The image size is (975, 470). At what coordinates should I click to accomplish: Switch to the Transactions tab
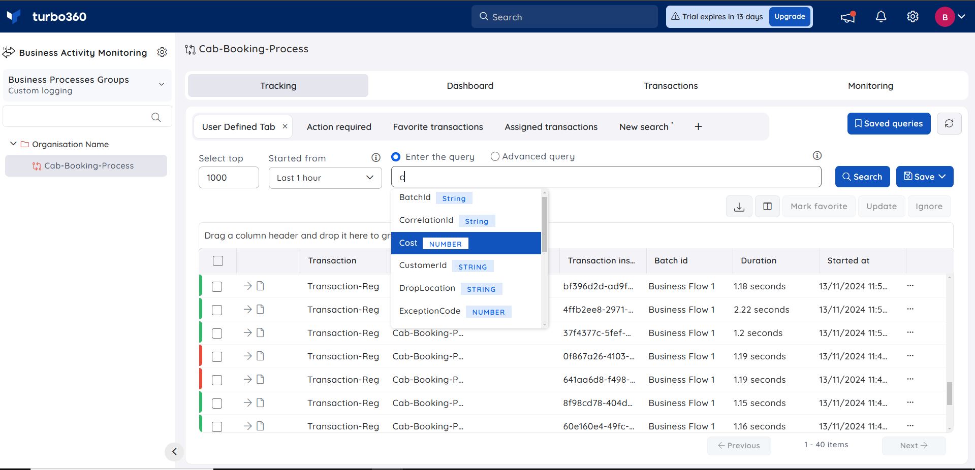(x=671, y=86)
